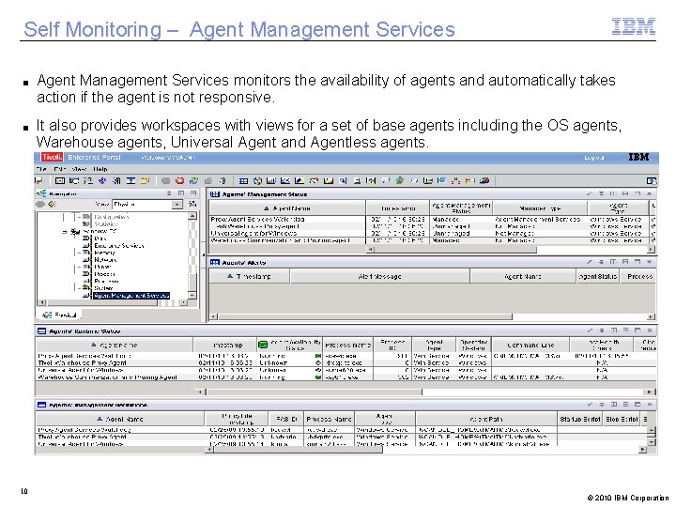This screenshot has width=676, height=507.
Task: Select the Network item in the Navigator
Action: point(105,260)
